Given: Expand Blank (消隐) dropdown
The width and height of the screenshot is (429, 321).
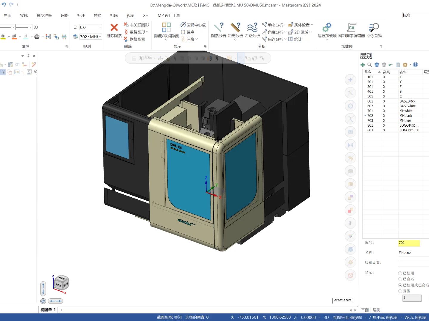Looking at the screenshot, I should (197, 39).
